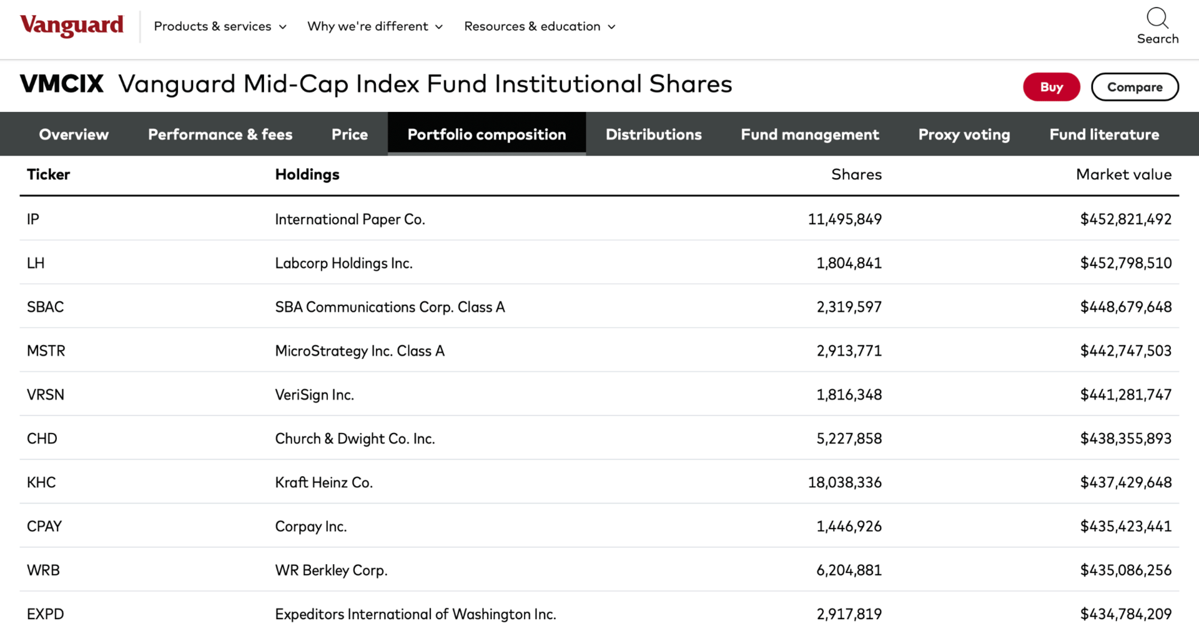Image resolution: width=1199 pixels, height=631 pixels.
Task: Open Performance & fees tab
Action: (220, 134)
